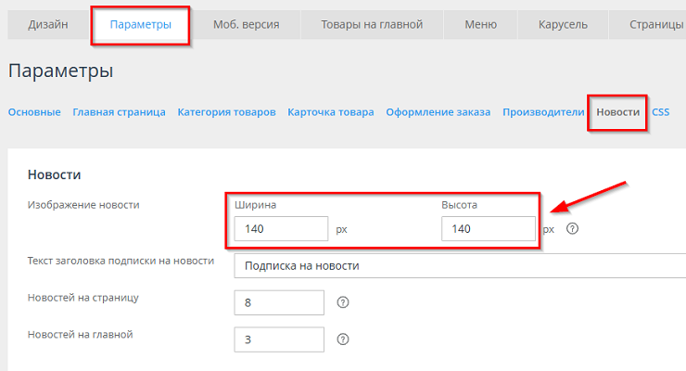Select the Товары на главной tab
This screenshot has height=371, width=686.
pyautogui.click(x=373, y=25)
